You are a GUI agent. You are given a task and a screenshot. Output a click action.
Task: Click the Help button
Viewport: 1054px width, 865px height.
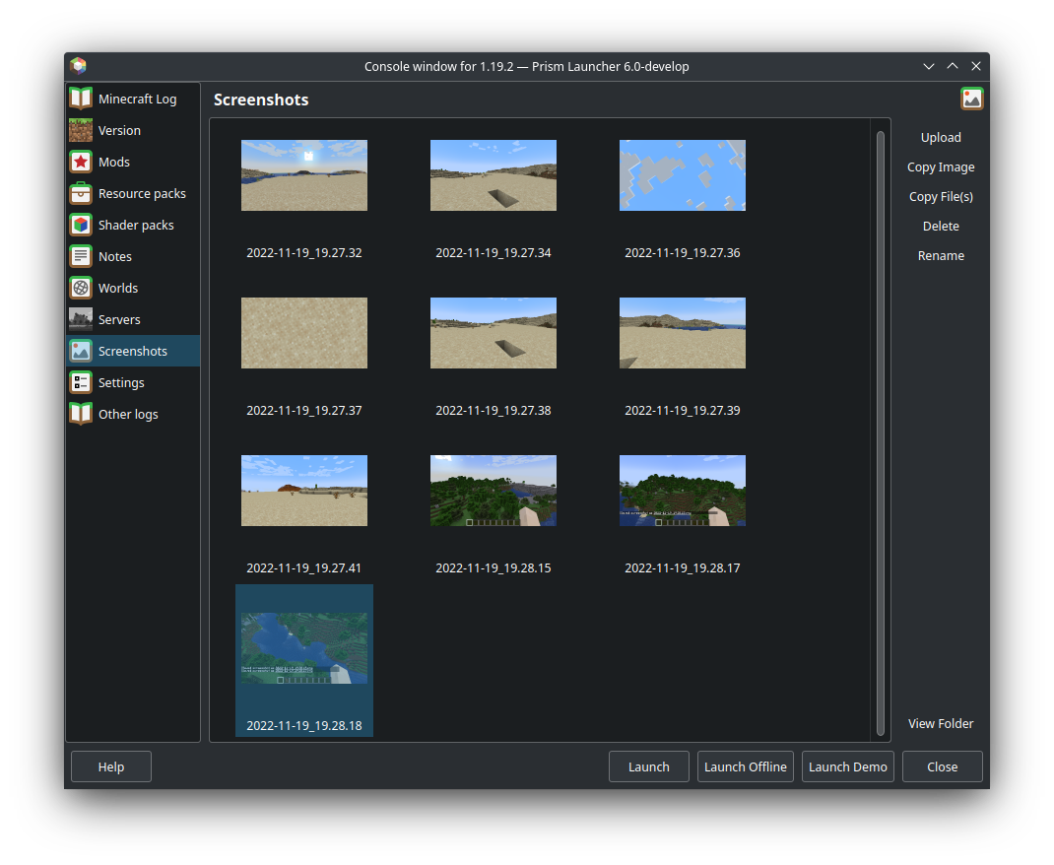[111, 766]
